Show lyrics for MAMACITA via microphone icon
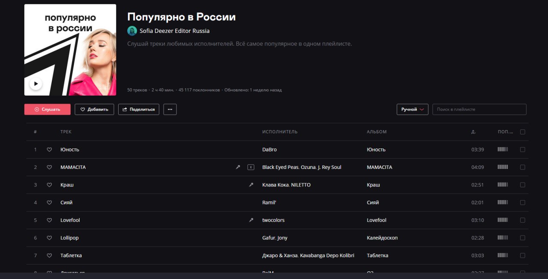 click(238, 167)
